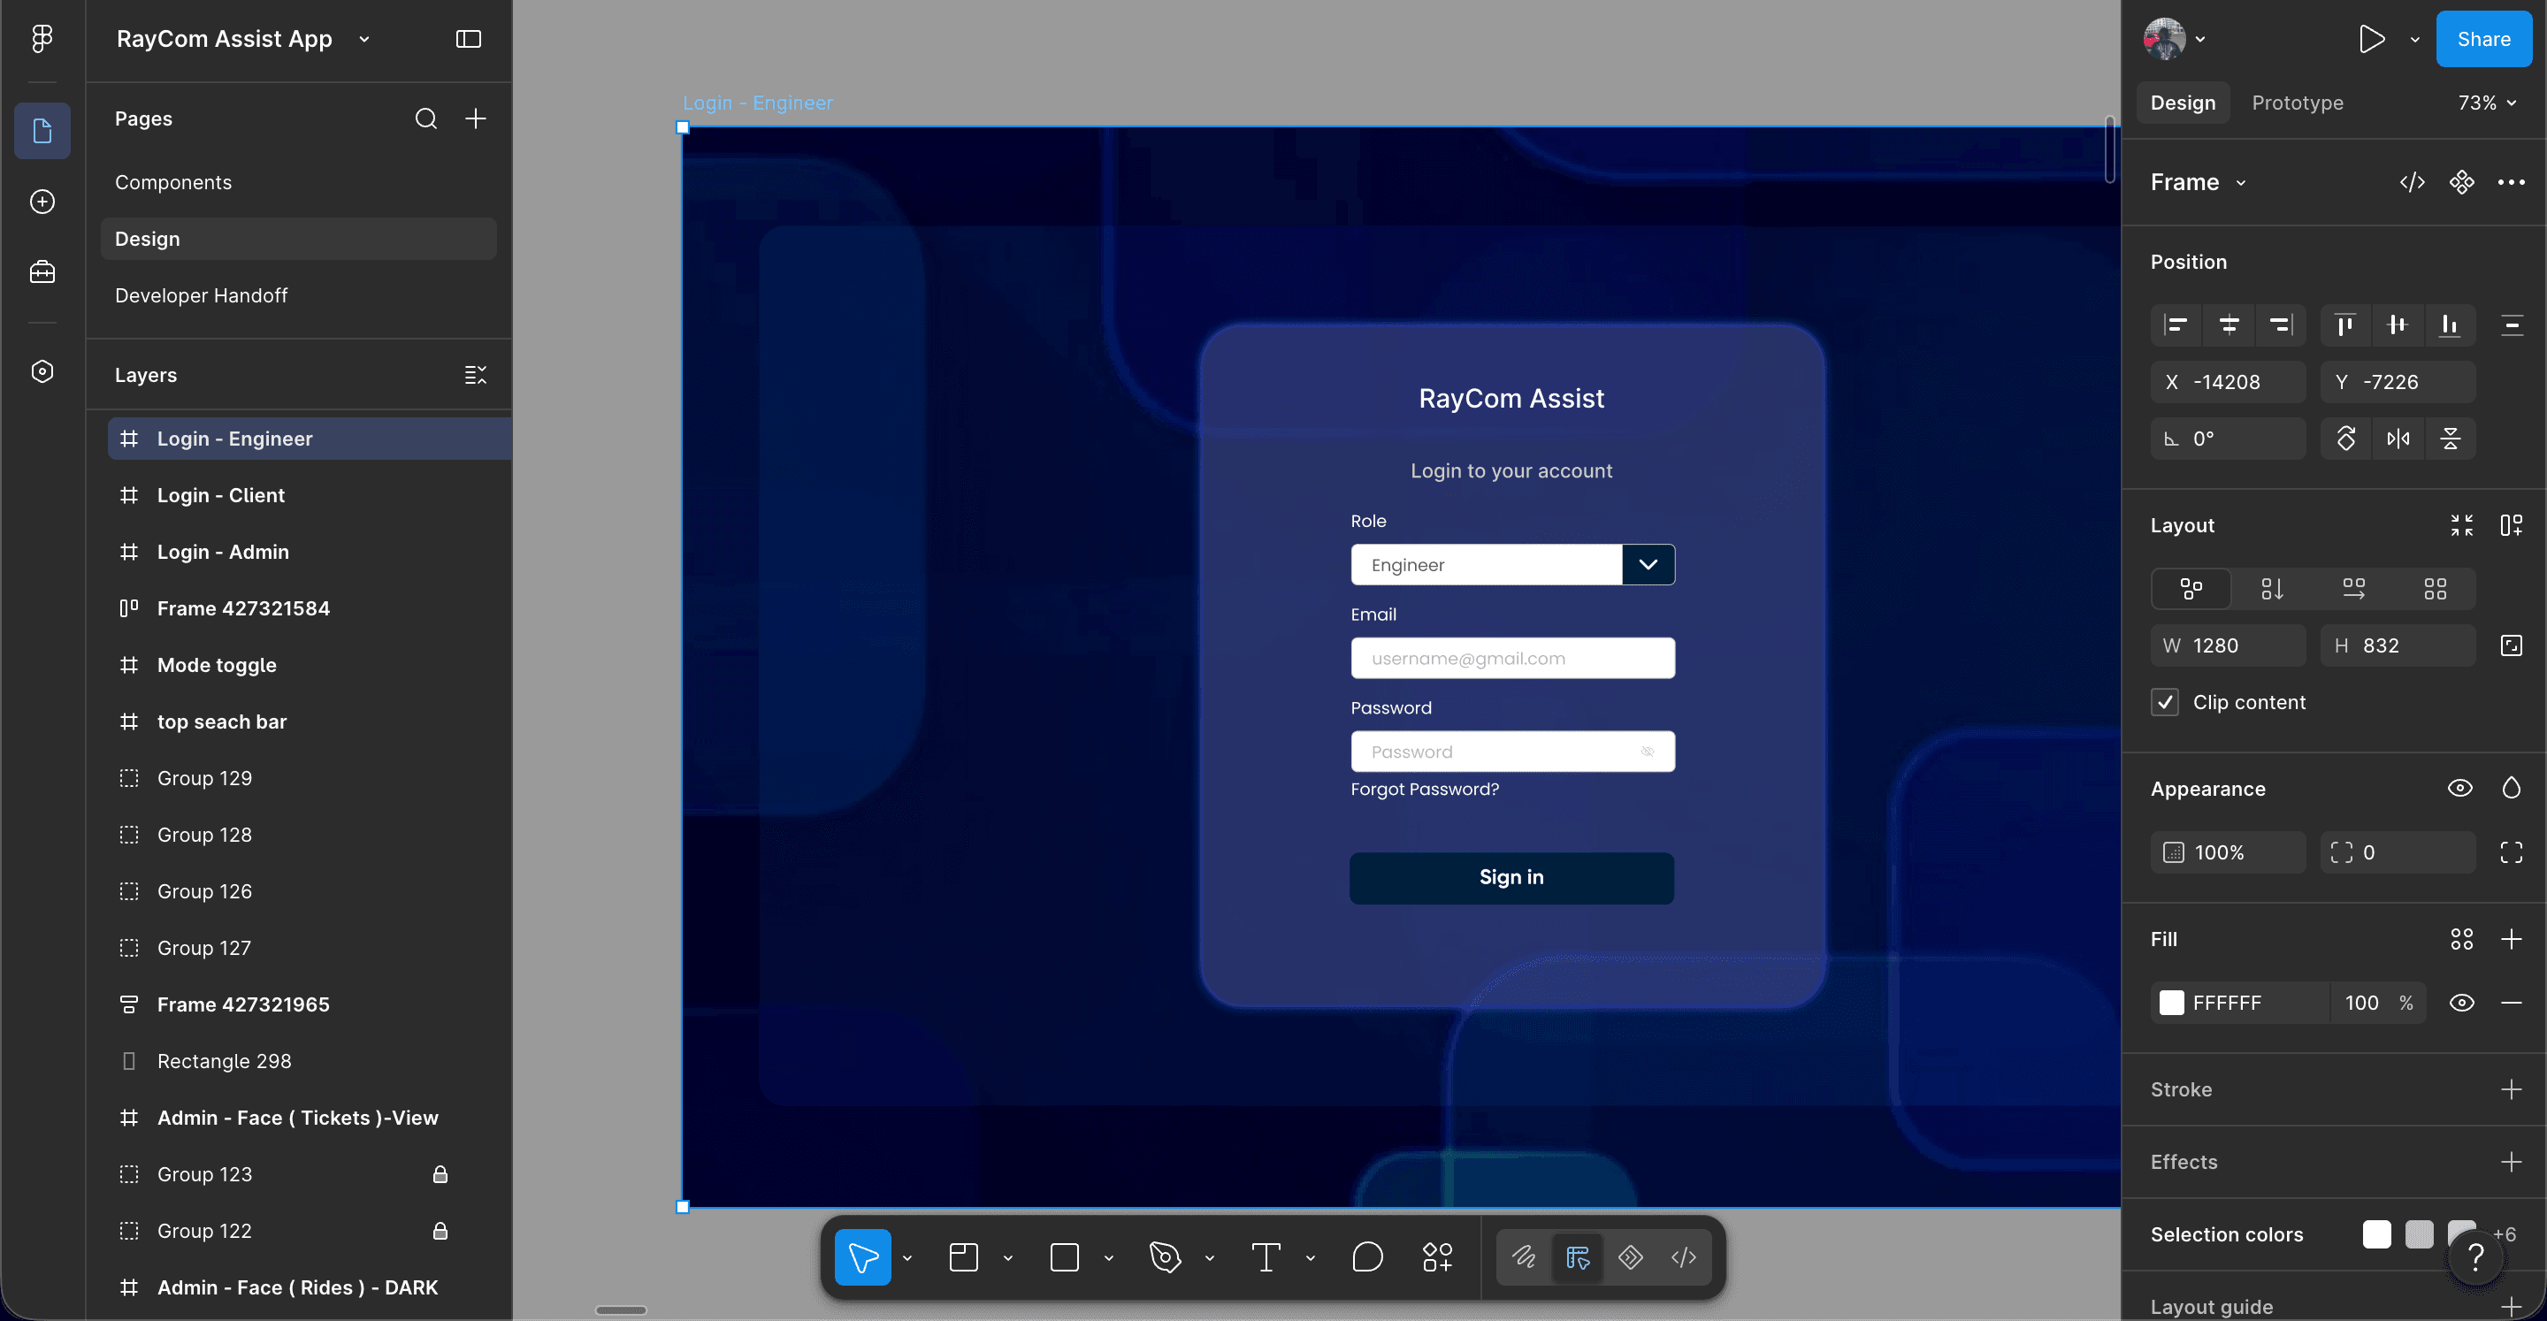Select the Rectangle shape tool
The width and height of the screenshot is (2547, 1321).
(x=1064, y=1256)
